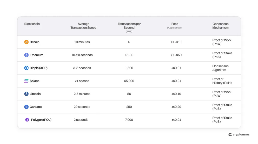
Task: Click Ethereum's Proof of Stake (PoS) cell
Action: pos(222,55)
